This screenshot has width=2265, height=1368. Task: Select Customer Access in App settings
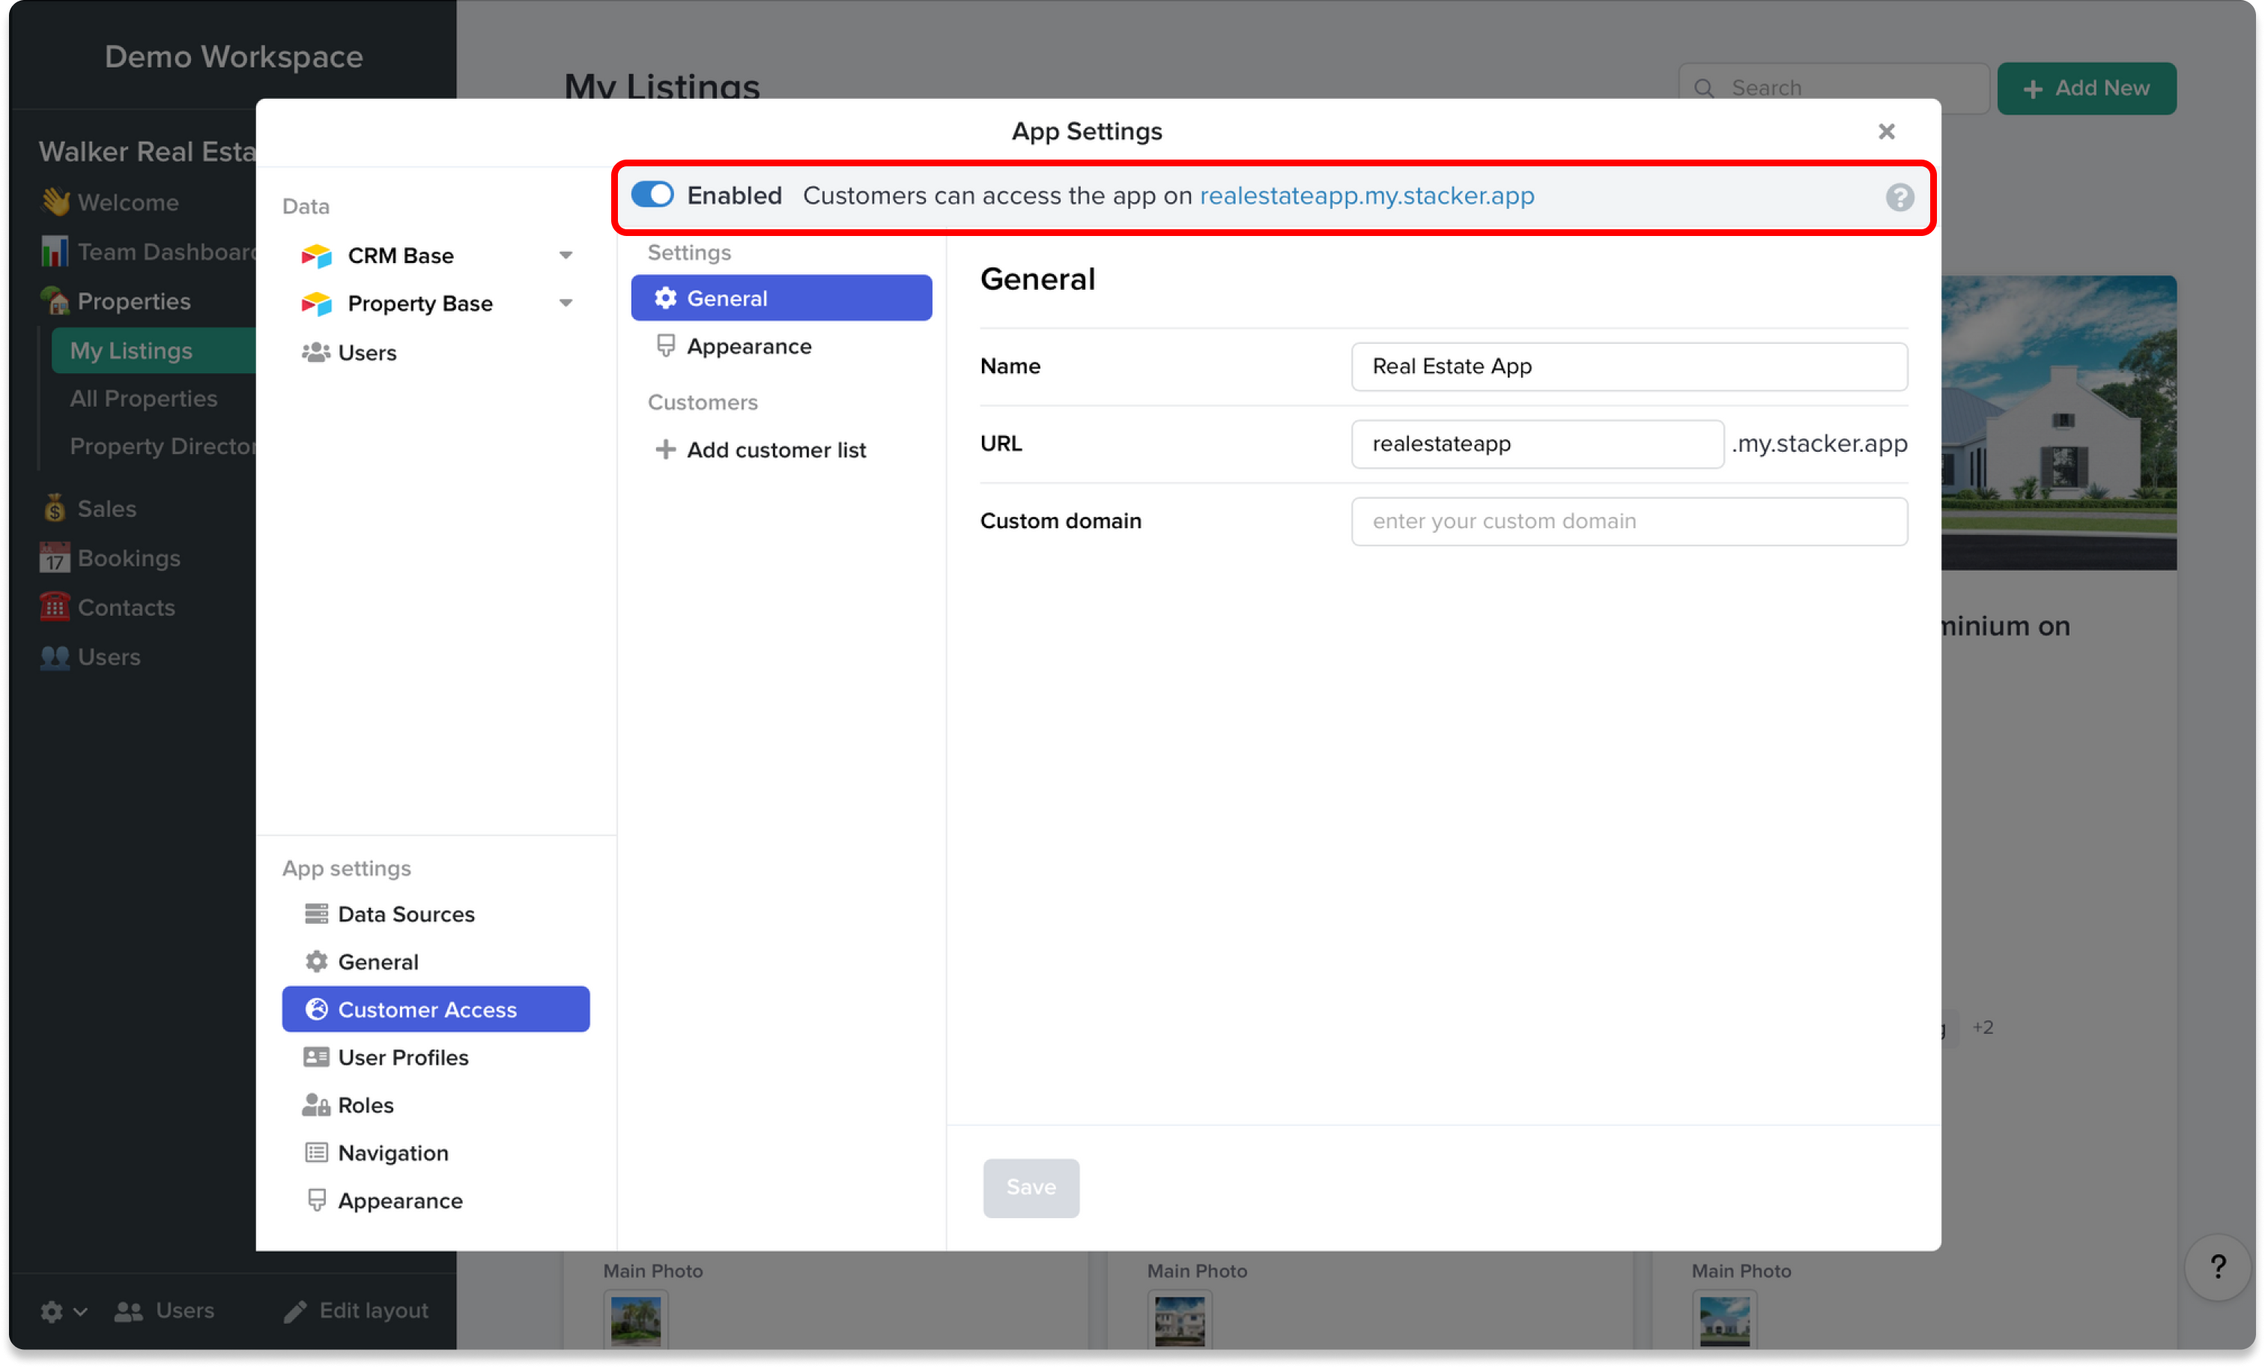click(436, 1009)
